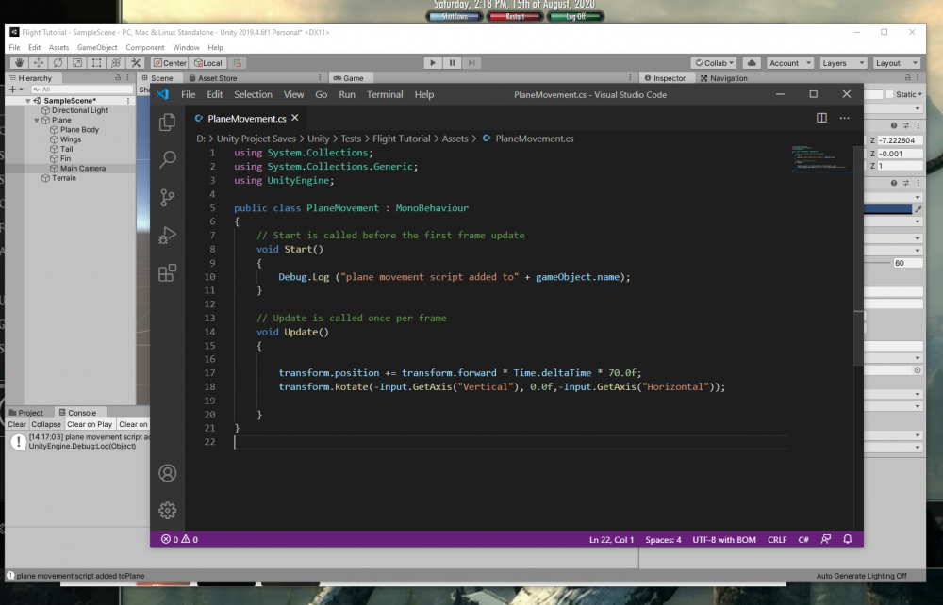This screenshot has width=943, height=605.
Task: Change indentation via Spaces: 4
Action: point(663,540)
